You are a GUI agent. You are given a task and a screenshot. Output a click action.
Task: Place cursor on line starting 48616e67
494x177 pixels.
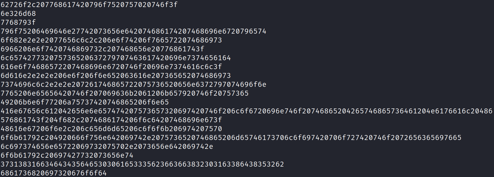pyautogui.click(x=111, y=129)
